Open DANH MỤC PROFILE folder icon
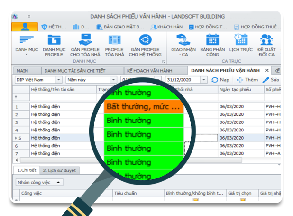The height and width of the screenshot is (216, 293). [54, 40]
